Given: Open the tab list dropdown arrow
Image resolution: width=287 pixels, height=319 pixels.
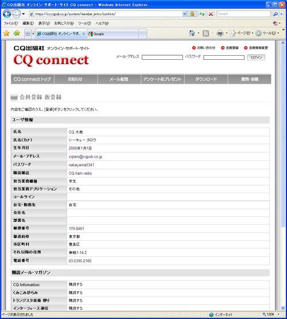Looking at the screenshot, I should click(33, 34).
